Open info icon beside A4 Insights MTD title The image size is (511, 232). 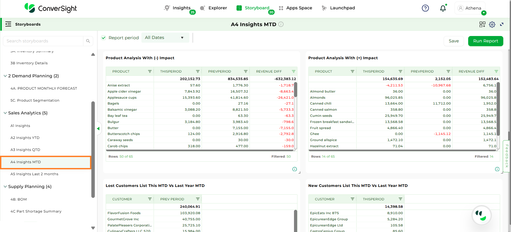(281, 24)
